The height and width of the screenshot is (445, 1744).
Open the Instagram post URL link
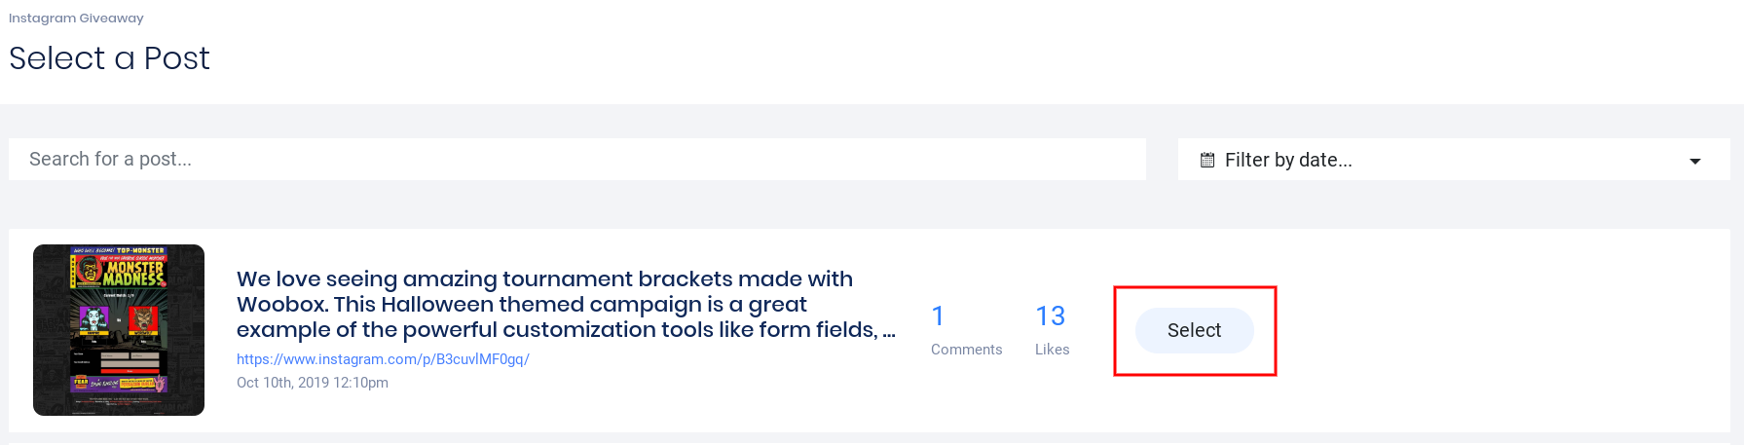coord(383,359)
